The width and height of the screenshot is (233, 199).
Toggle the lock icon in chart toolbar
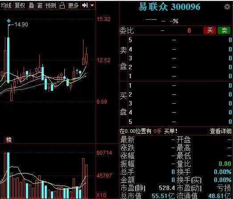tap(62, 6)
